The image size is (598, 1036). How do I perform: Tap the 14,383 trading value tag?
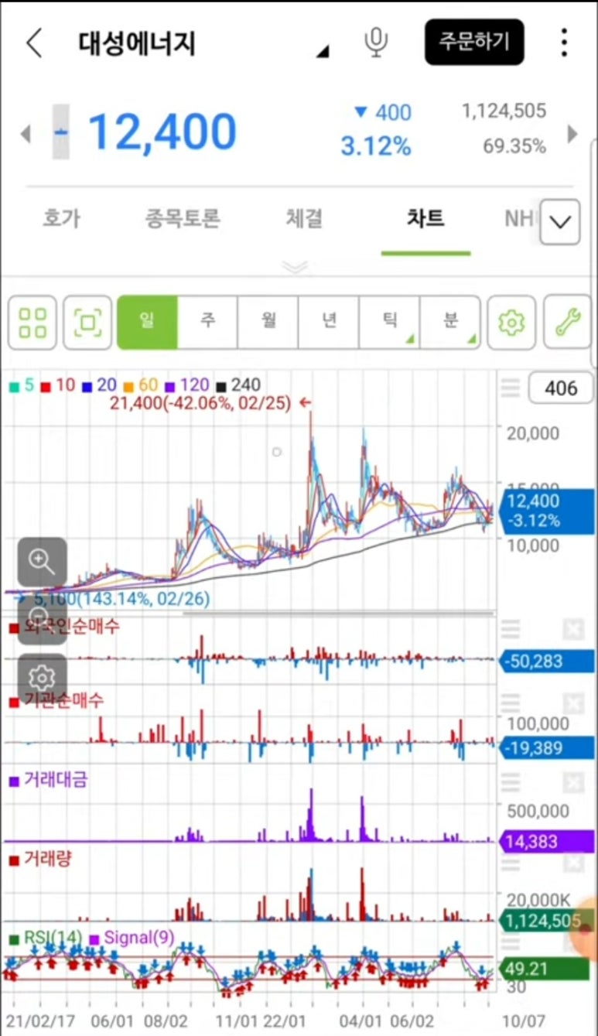click(x=548, y=841)
